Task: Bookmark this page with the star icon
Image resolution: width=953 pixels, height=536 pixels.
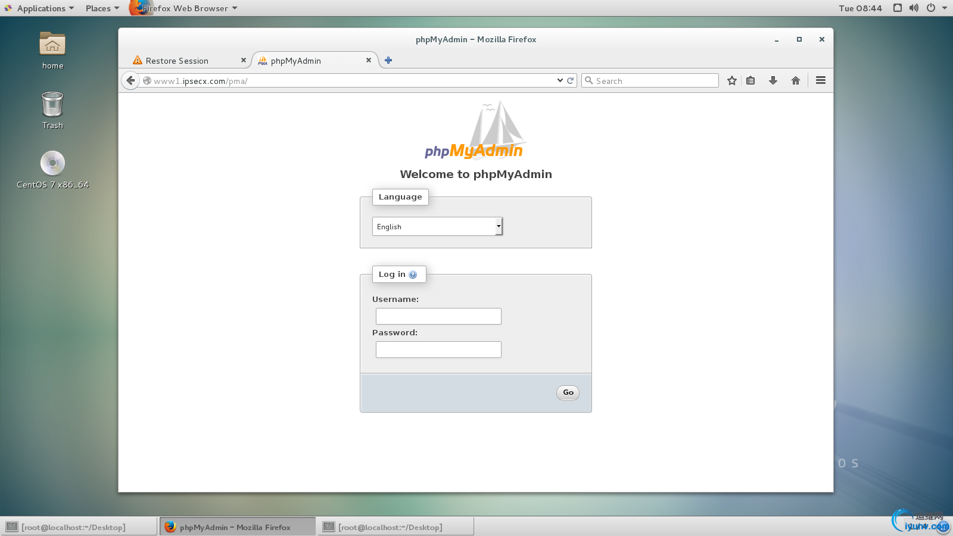Action: pyautogui.click(x=732, y=80)
